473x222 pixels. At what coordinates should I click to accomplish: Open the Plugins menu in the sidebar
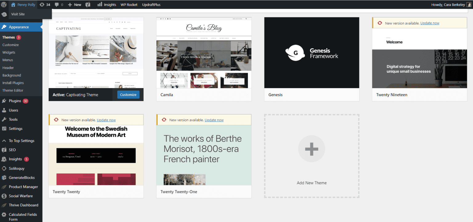click(15, 101)
